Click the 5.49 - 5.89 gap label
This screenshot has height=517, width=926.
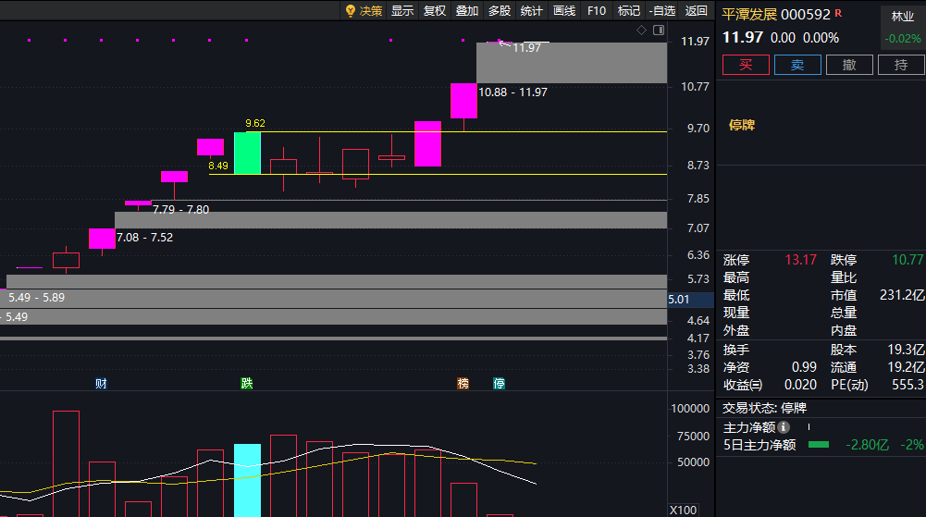tap(37, 298)
